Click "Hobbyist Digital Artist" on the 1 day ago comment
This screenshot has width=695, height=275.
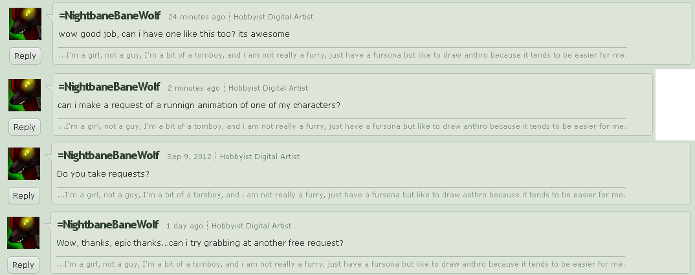pos(251,226)
